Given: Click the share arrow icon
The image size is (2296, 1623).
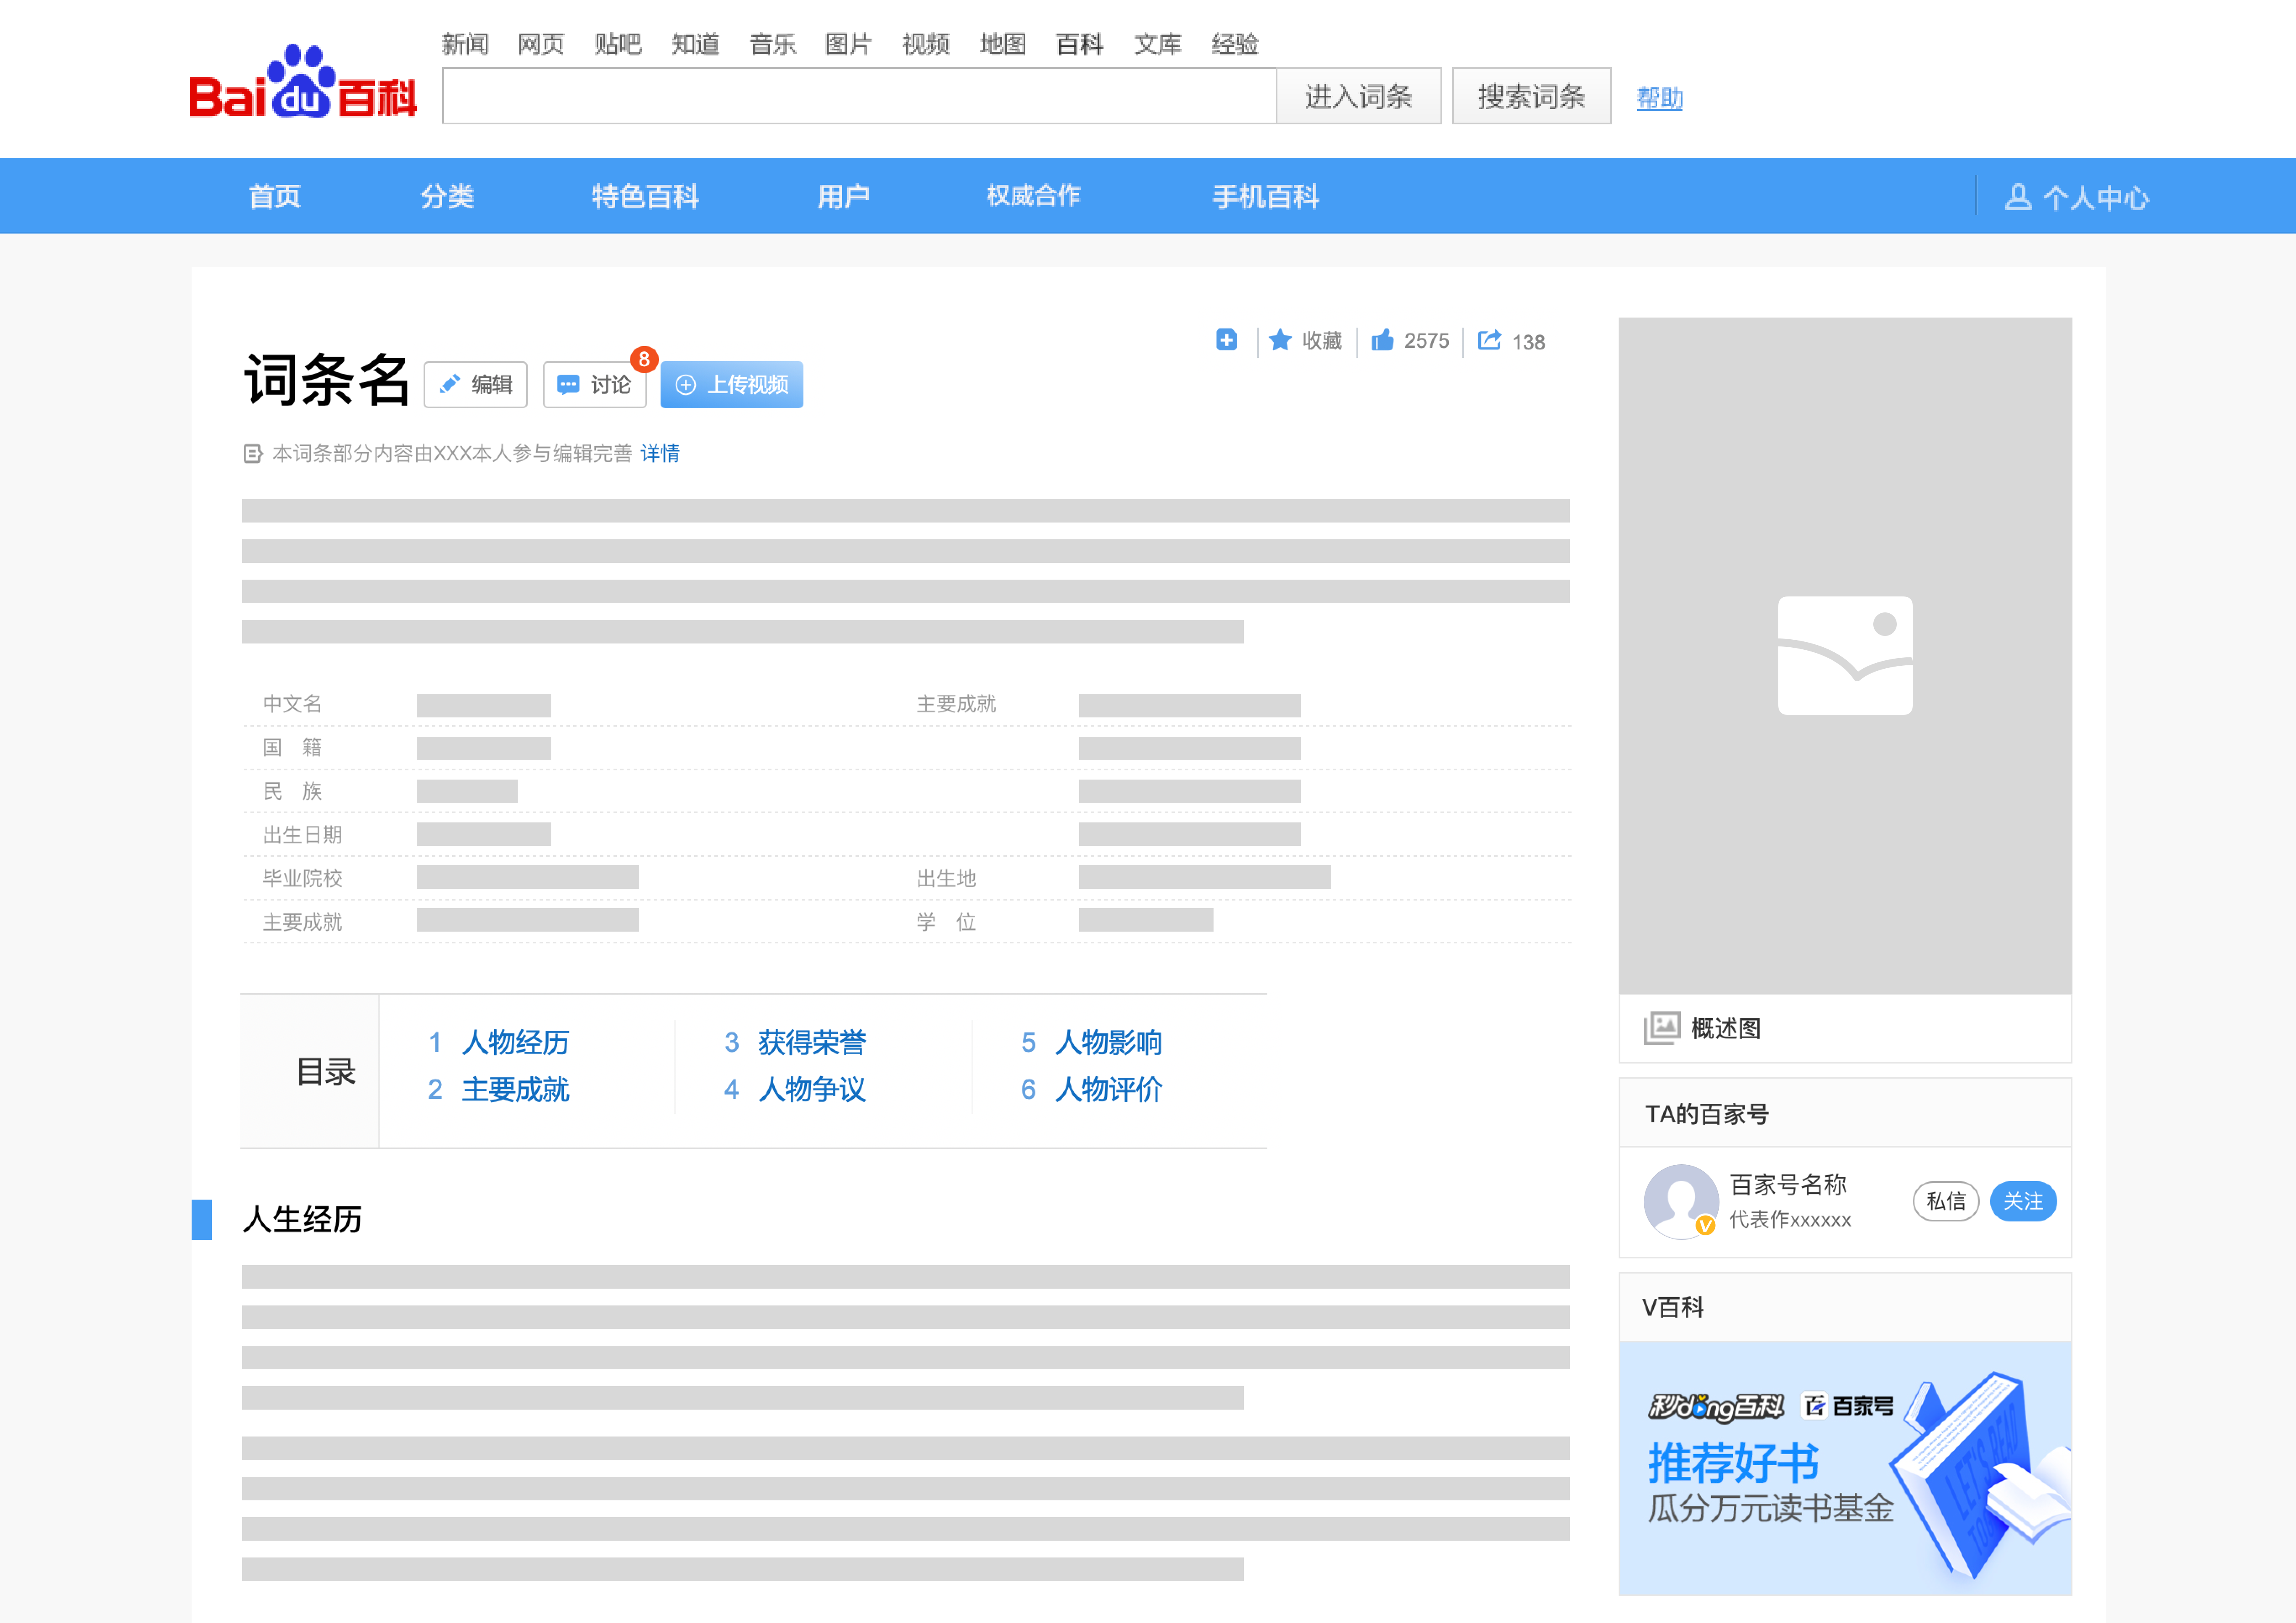Looking at the screenshot, I should click(x=1489, y=340).
